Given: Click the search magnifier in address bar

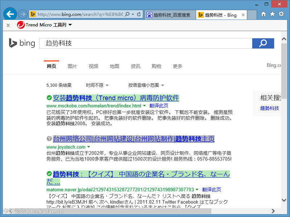Looking at the screenshot, I should tap(127, 14).
